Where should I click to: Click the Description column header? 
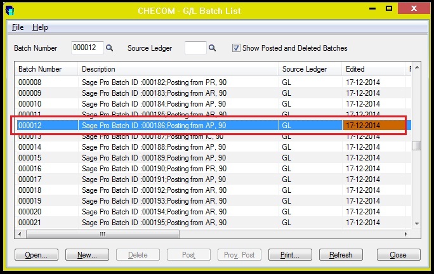[x=178, y=68]
